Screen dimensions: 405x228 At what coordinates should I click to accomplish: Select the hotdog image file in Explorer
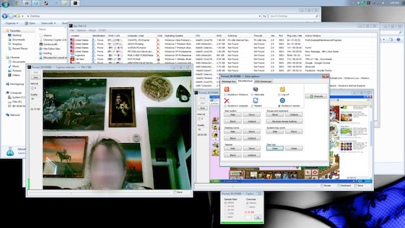tap(46, 53)
